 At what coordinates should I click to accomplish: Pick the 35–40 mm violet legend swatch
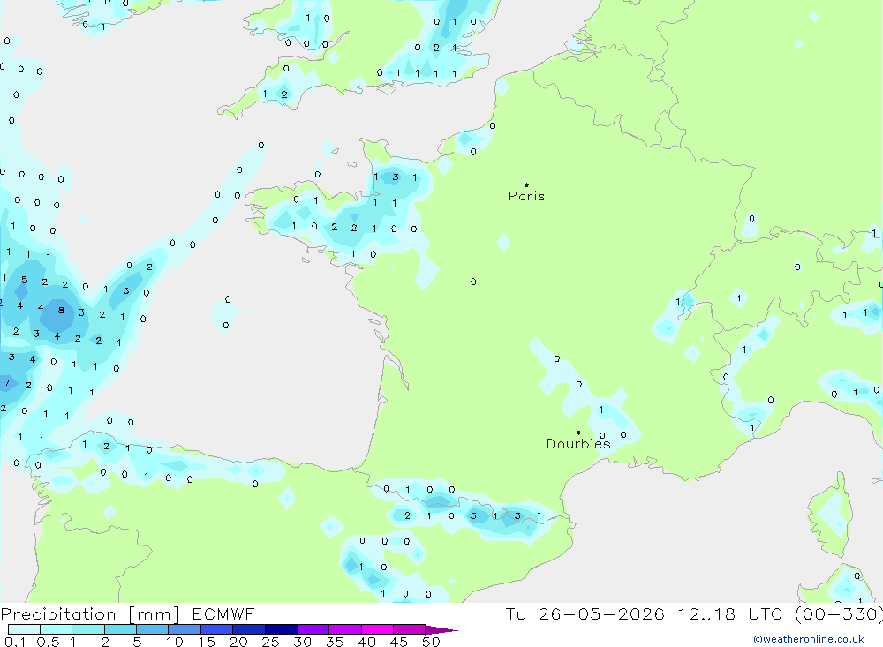[x=344, y=629]
